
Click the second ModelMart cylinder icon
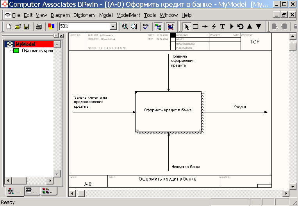[x=284, y=27]
